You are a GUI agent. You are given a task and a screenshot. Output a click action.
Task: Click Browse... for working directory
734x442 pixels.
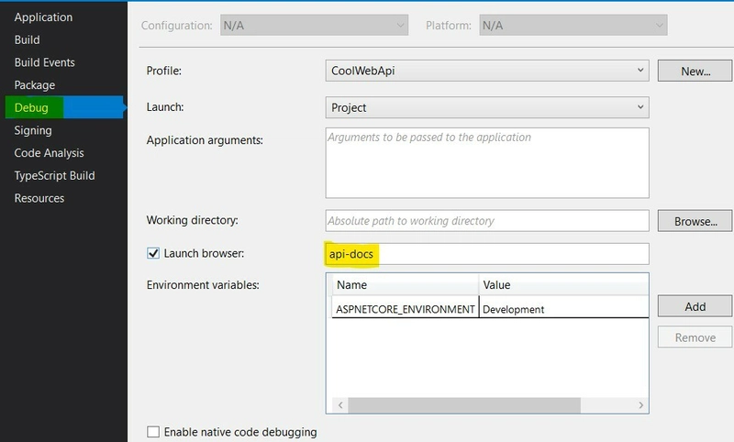point(695,221)
